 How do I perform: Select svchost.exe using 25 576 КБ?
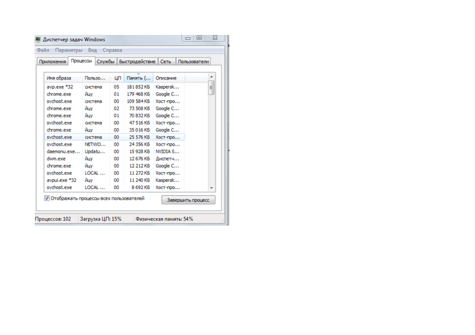click(115, 137)
